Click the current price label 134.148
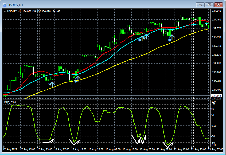 pyautogui.click(x=217, y=96)
